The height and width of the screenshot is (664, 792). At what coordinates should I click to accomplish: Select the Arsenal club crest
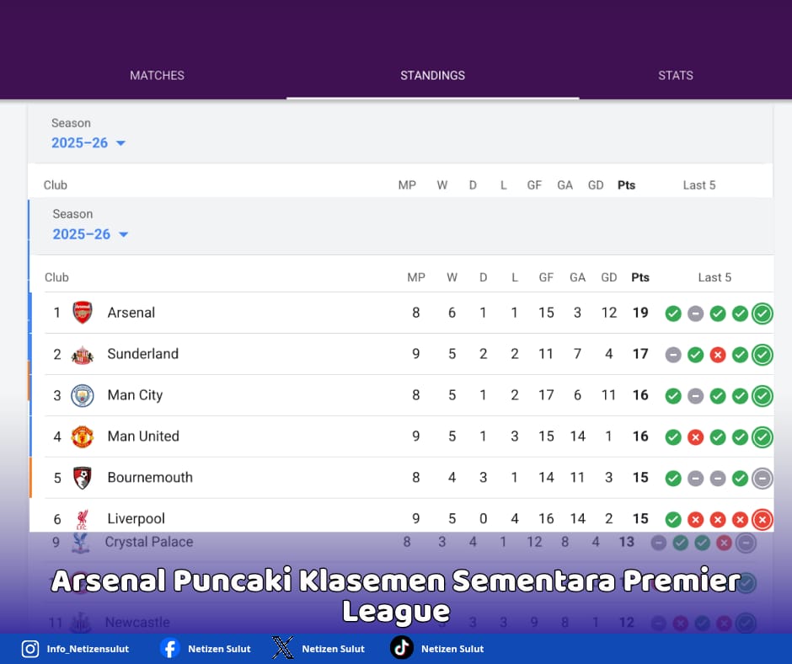(83, 313)
